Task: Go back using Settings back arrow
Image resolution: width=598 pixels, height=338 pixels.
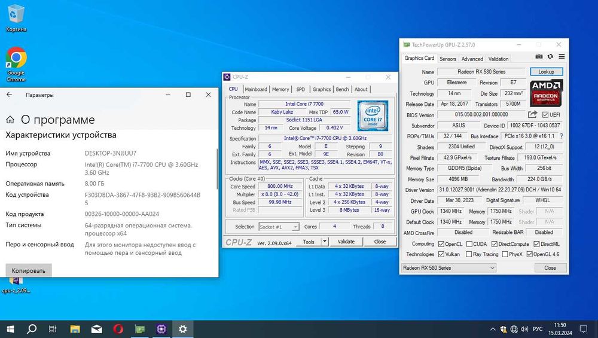Action: [9, 95]
